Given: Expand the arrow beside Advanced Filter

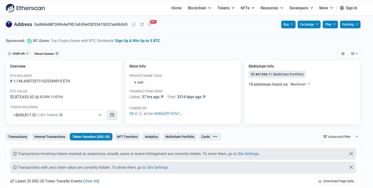Looking at the screenshot, I should pyautogui.click(x=357, y=137).
